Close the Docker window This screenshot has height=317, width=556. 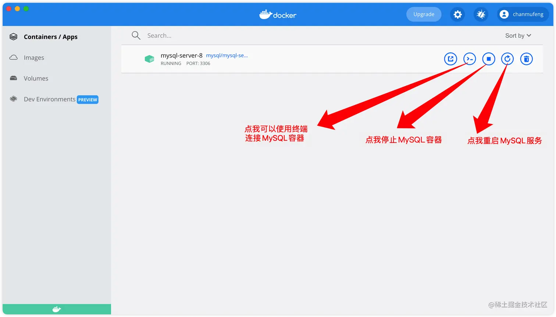pos(8,8)
